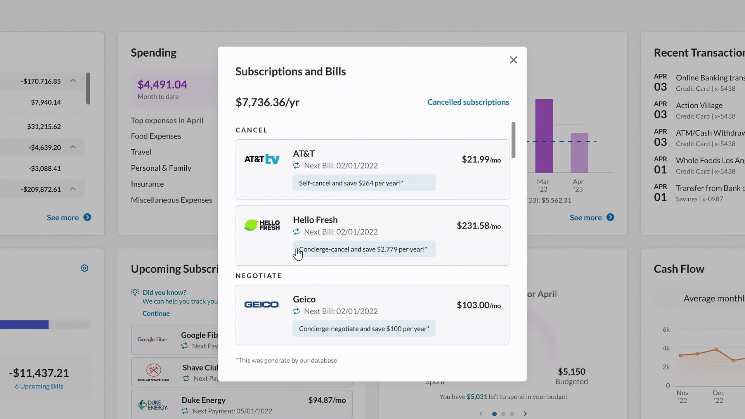Click the Geico logo
745x419 pixels.
coord(261,304)
